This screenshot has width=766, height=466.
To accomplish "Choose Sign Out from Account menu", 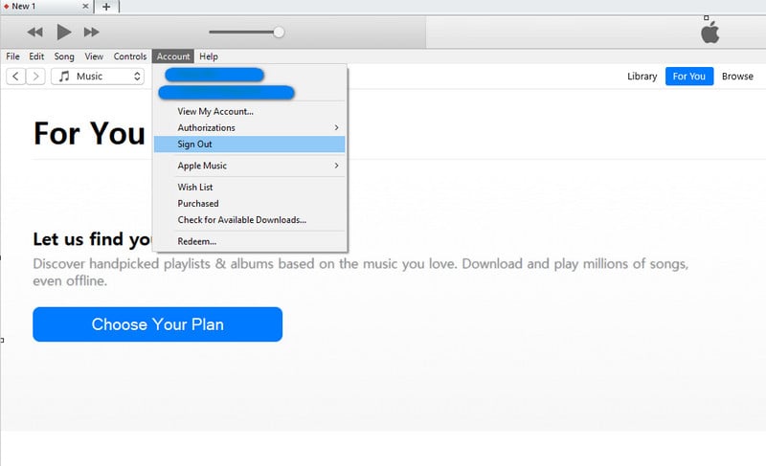I will coord(250,144).
